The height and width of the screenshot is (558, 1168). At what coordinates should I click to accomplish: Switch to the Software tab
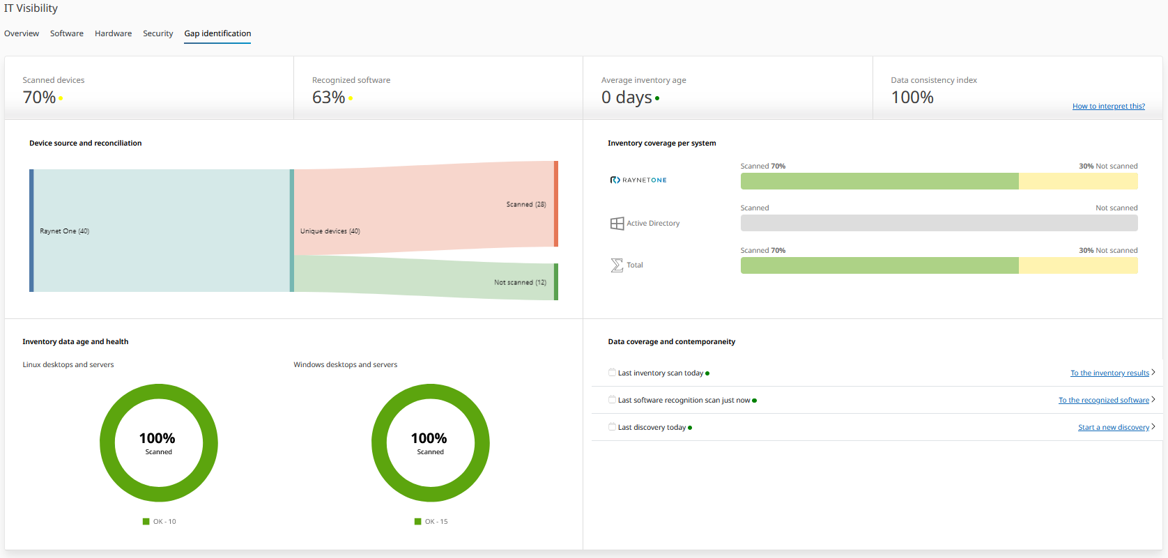(x=67, y=33)
